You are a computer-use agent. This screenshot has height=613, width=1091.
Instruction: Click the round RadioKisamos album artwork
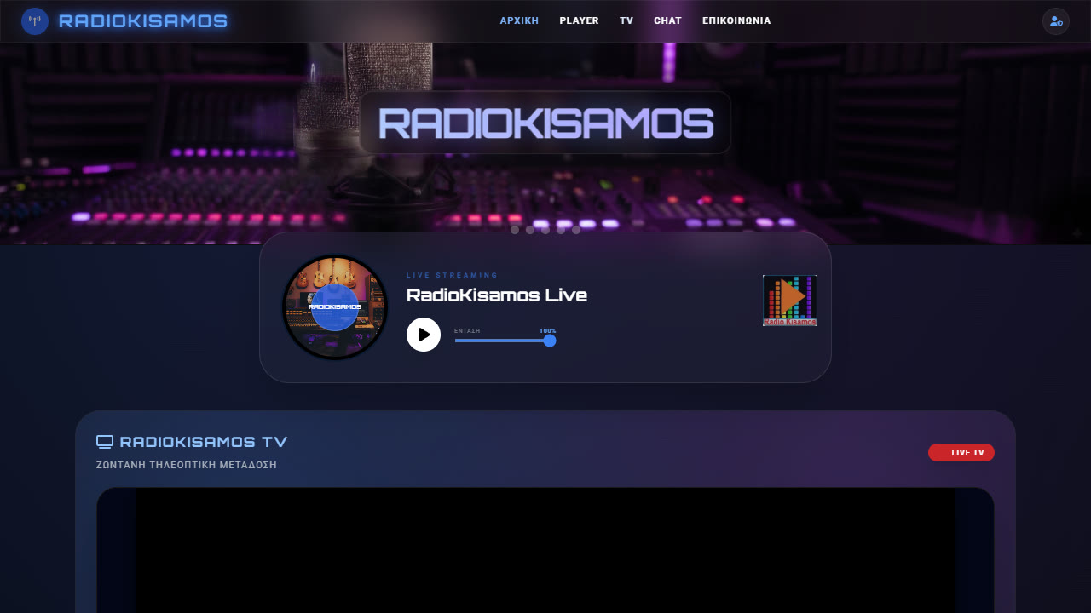click(335, 307)
